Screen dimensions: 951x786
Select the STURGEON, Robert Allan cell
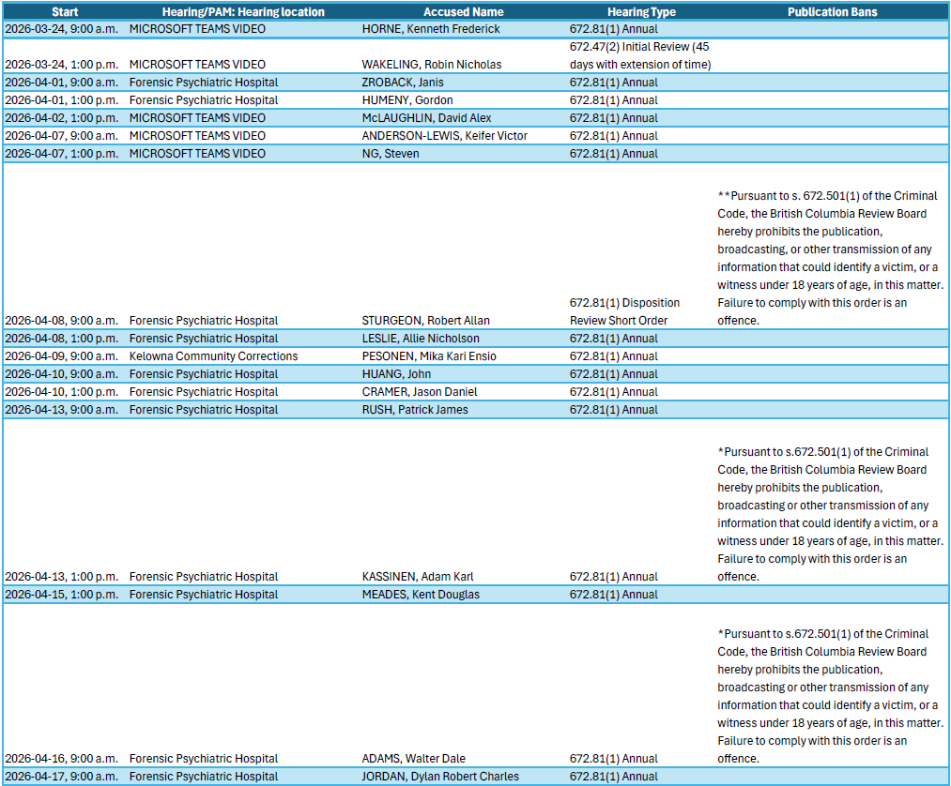point(425,321)
